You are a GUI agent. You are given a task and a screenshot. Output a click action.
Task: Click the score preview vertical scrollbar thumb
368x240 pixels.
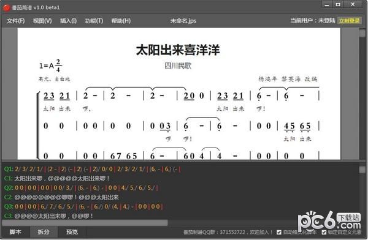pos(362,33)
